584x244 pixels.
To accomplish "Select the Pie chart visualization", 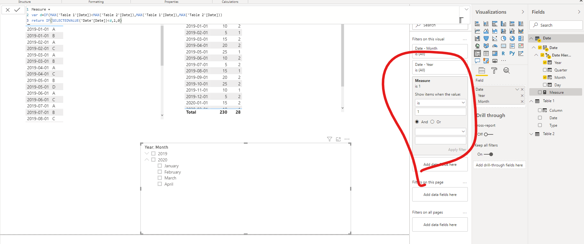I will pyautogui.click(x=504, y=38).
